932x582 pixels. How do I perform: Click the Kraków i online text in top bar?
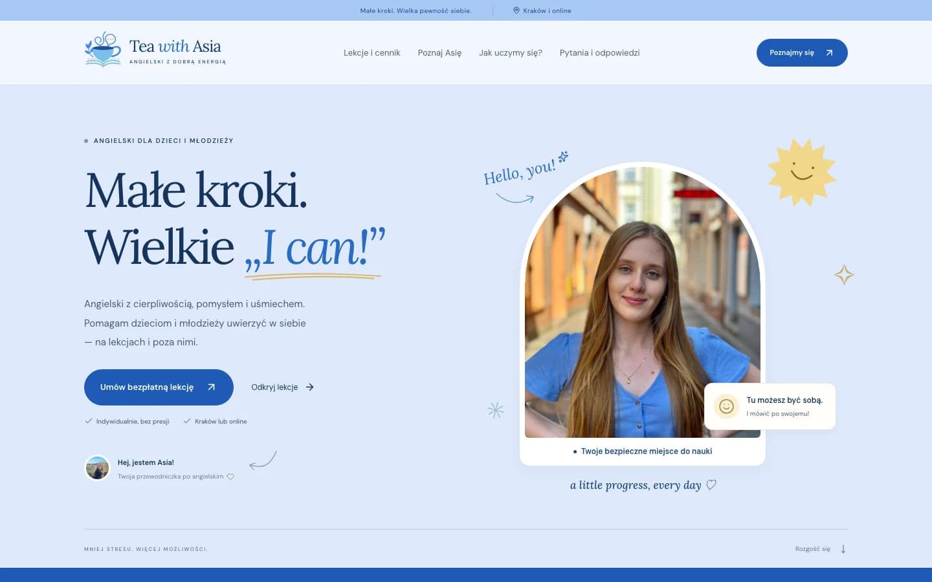coord(547,10)
